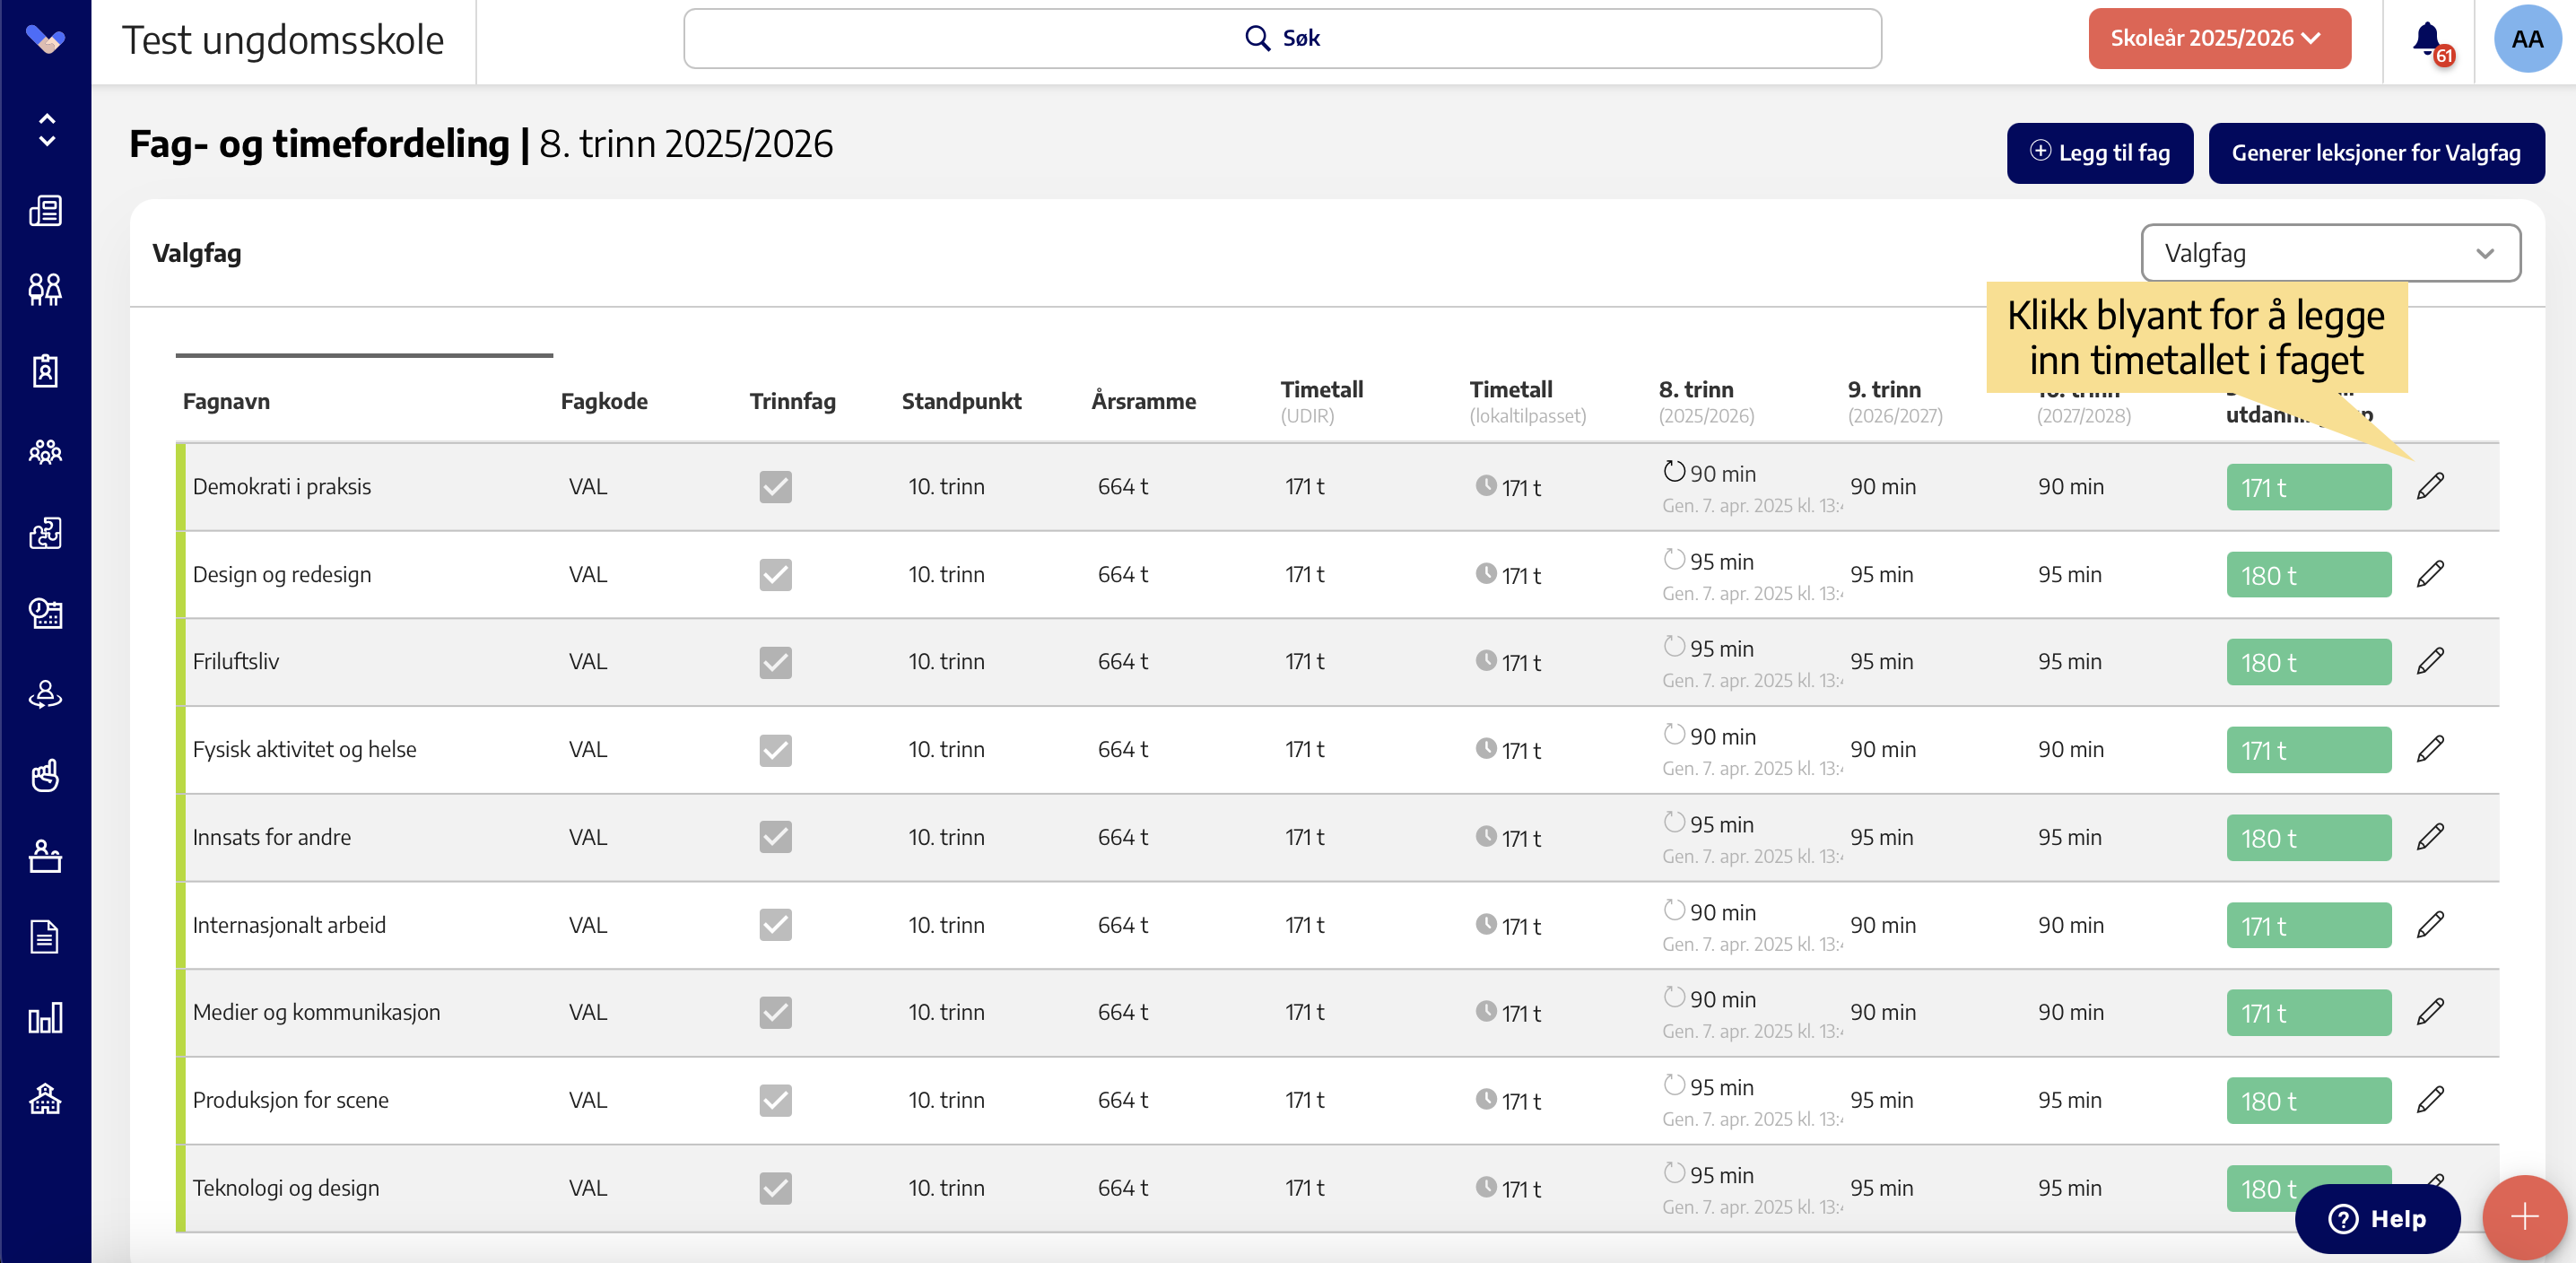Toggle Trinnfag checkbox for Teknologi og design
The width and height of the screenshot is (2576, 1263).
tap(775, 1188)
